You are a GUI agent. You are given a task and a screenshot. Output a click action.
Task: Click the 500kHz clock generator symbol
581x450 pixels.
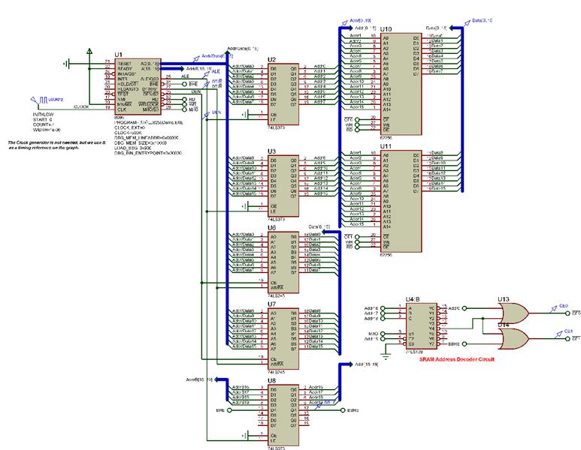(x=39, y=99)
